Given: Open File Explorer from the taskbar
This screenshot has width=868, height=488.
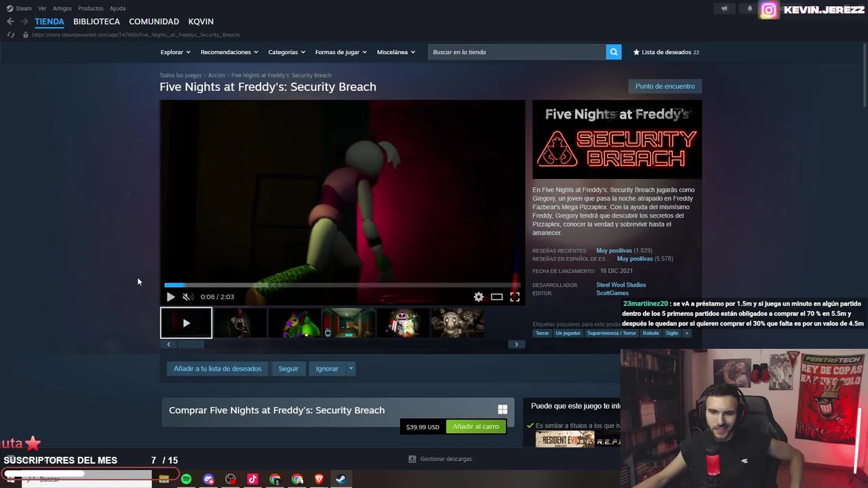Looking at the screenshot, I should [x=163, y=479].
